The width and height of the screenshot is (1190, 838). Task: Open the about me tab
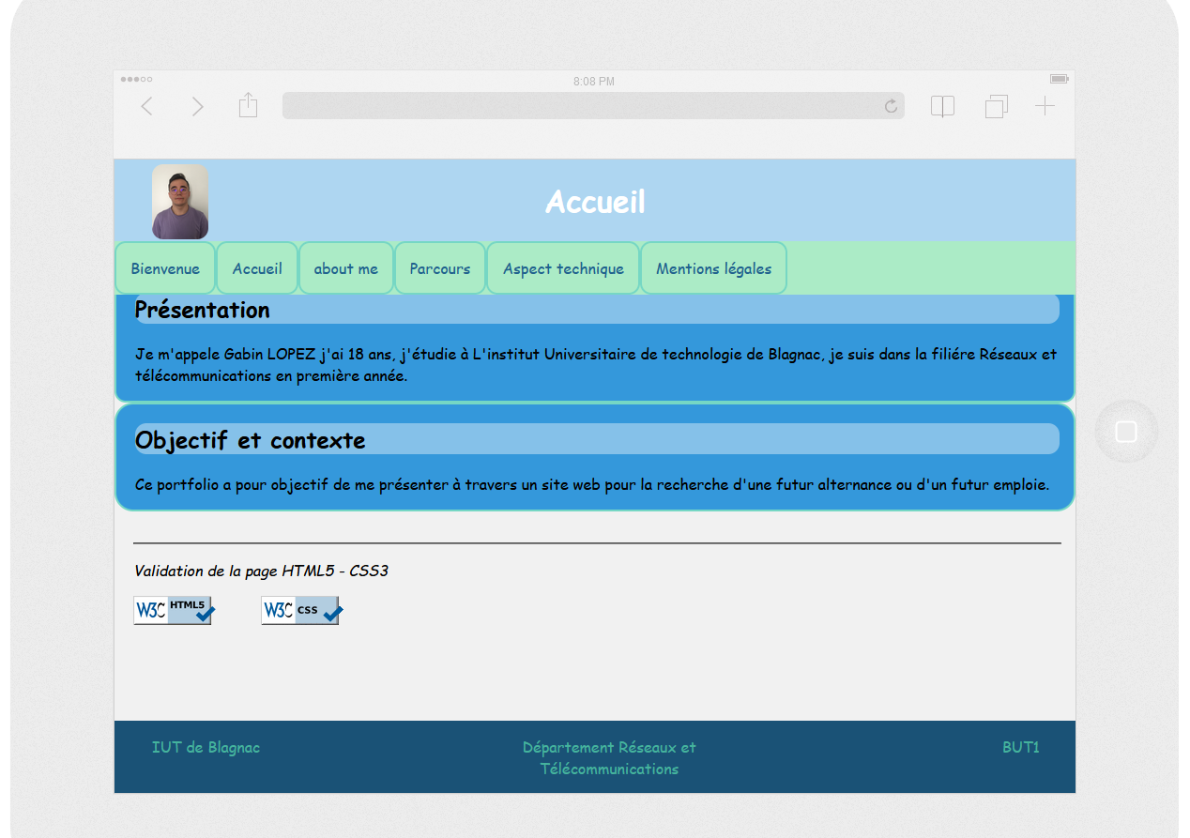click(346, 268)
